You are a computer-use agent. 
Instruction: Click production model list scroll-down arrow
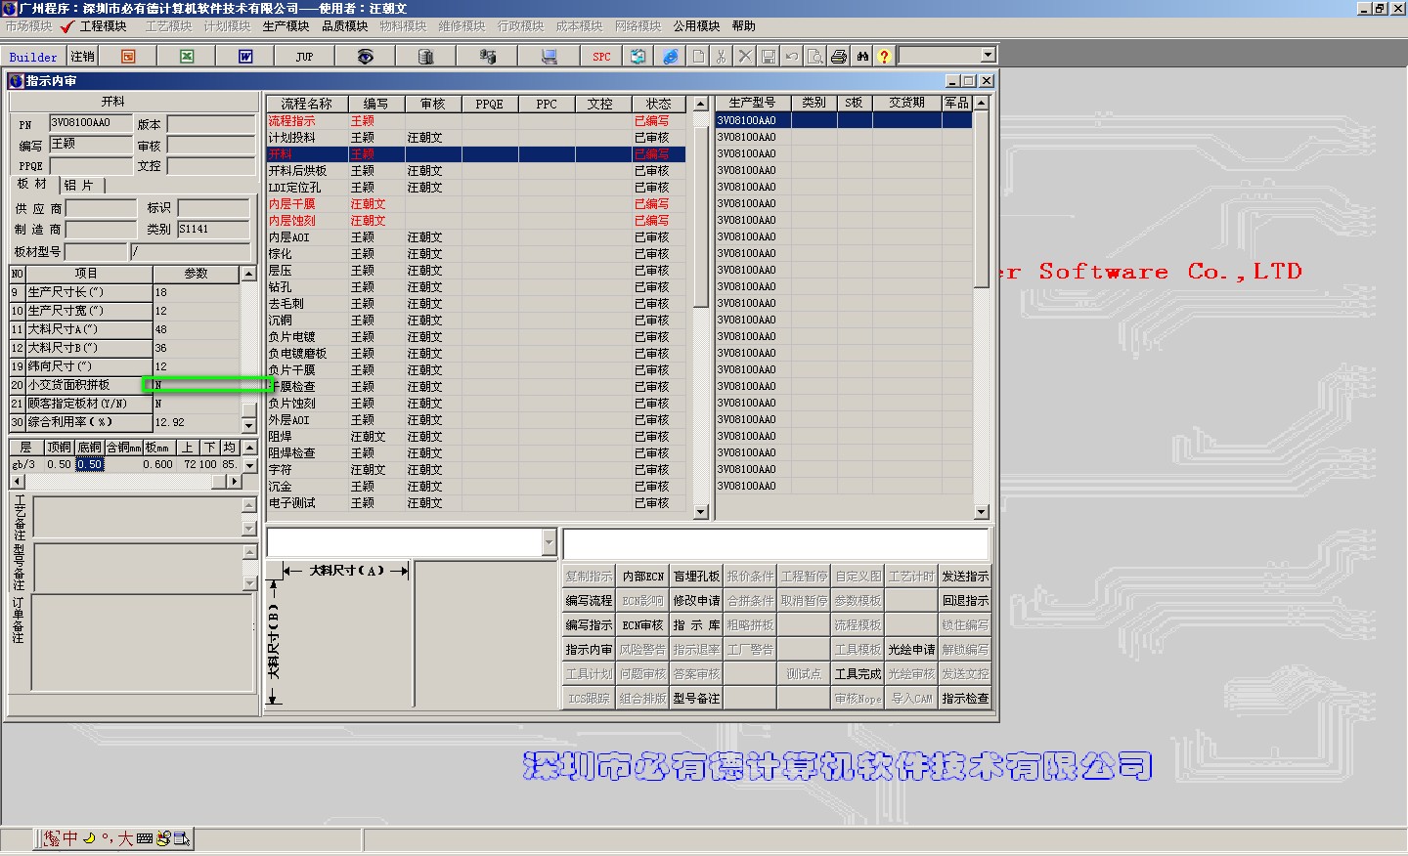click(x=982, y=511)
